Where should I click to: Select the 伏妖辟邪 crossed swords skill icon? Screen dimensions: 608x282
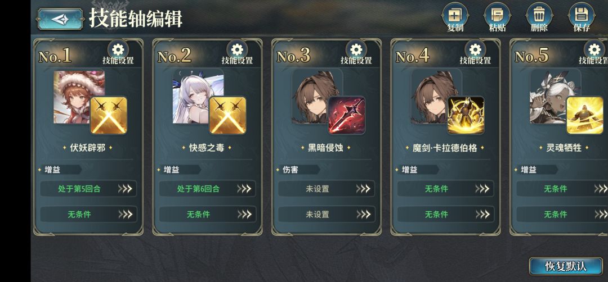[x=109, y=115]
